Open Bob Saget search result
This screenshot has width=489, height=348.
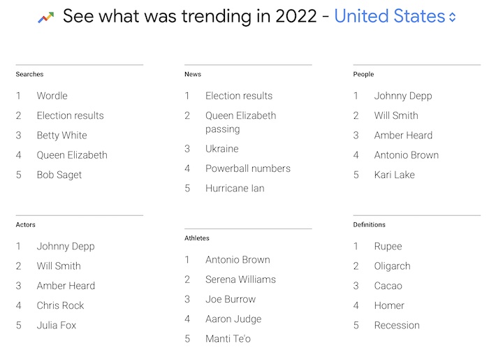tap(59, 175)
